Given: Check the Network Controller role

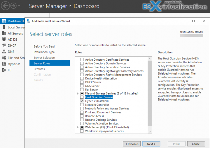Looking at the screenshot, I should [x=82, y=104].
